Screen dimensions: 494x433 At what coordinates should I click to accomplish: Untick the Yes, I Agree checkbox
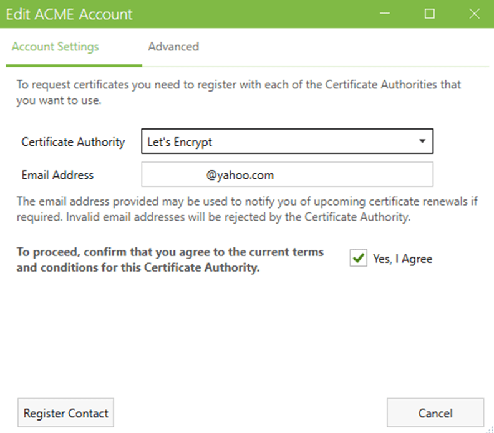pyautogui.click(x=358, y=259)
